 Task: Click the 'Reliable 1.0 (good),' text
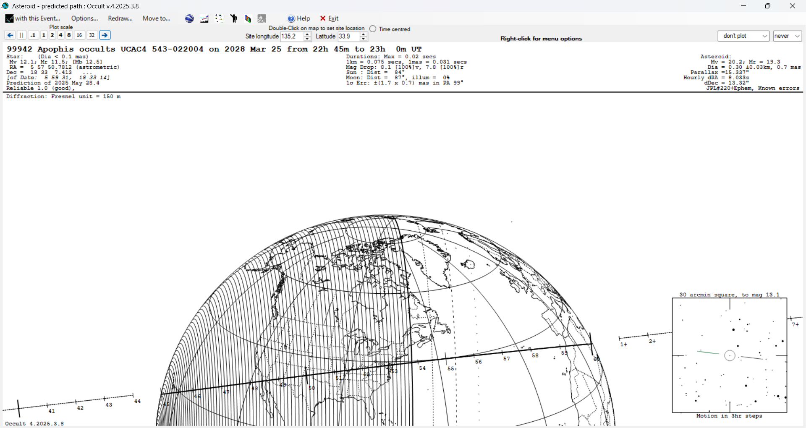click(40, 88)
